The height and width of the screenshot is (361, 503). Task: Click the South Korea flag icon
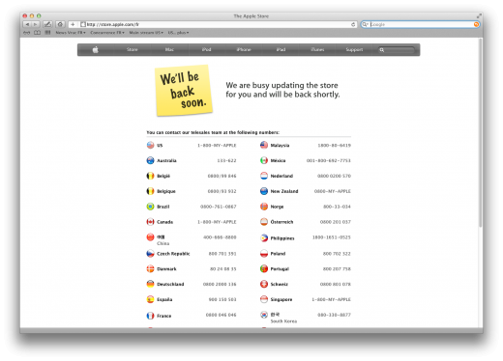[264, 315]
